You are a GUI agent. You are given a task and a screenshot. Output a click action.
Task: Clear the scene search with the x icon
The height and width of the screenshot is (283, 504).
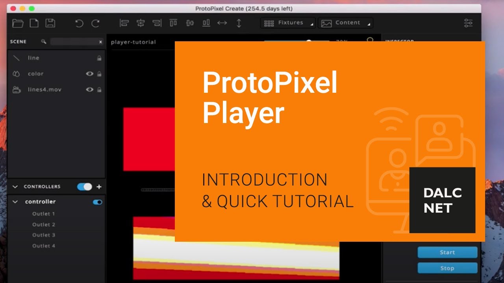click(x=100, y=42)
